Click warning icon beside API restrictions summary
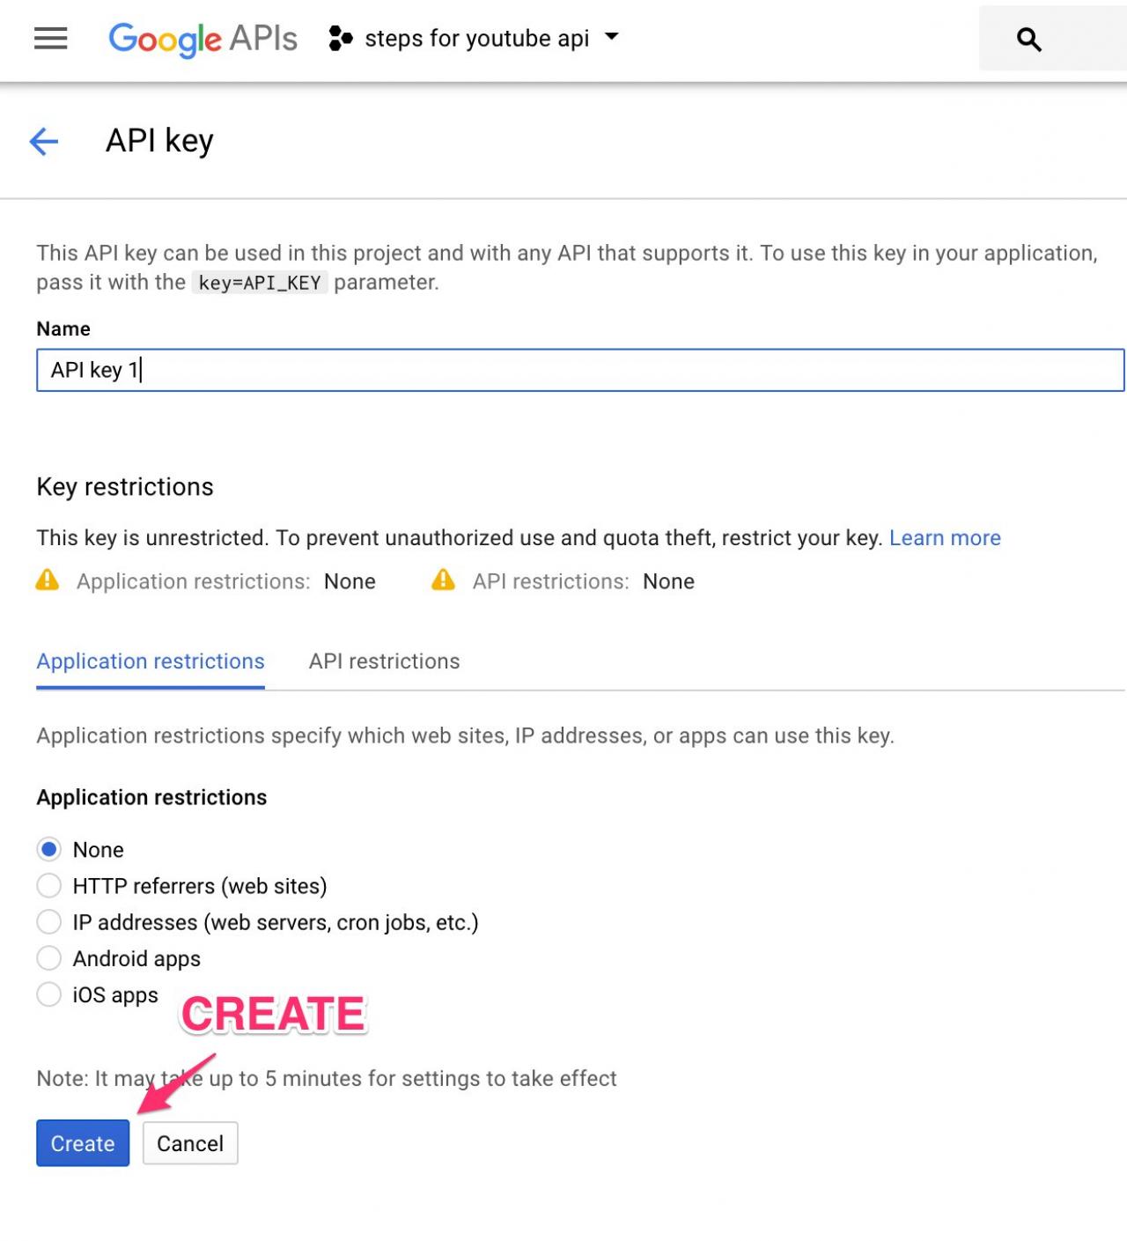The image size is (1127, 1241). click(443, 580)
